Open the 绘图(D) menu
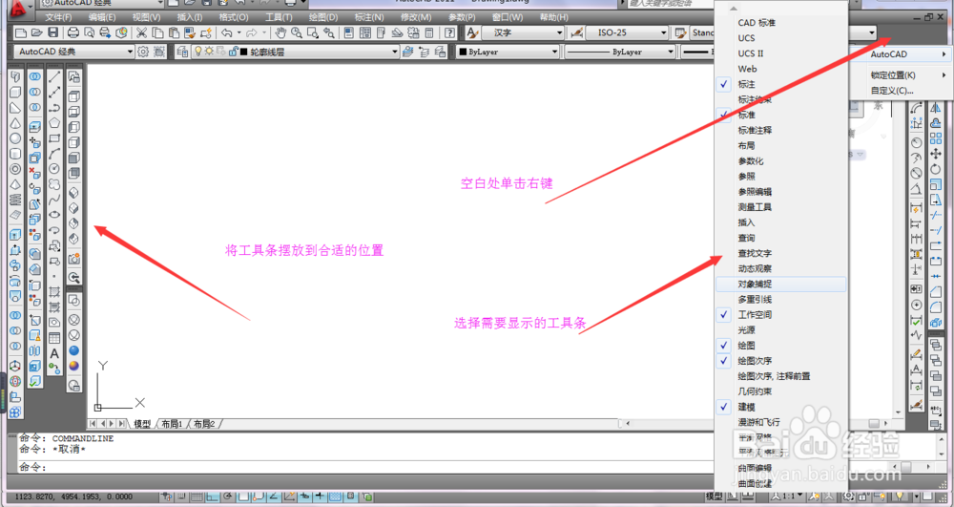Image resolution: width=954 pixels, height=507 pixels. pos(323,17)
